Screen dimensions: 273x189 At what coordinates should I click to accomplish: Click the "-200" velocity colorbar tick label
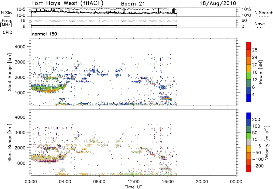click(x=259, y=166)
